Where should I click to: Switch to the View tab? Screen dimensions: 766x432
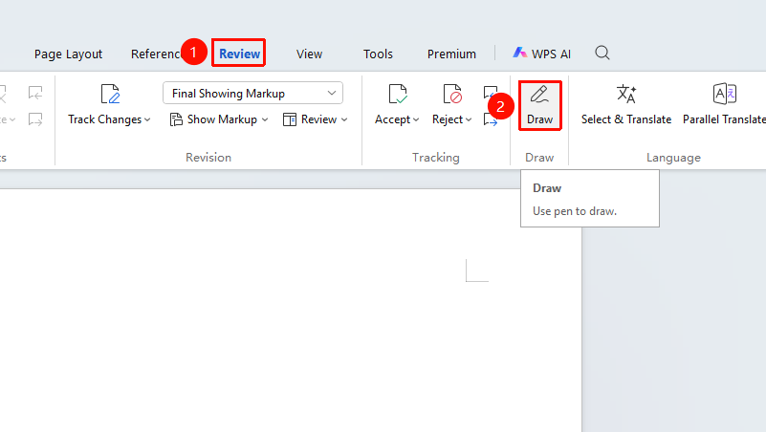[309, 54]
